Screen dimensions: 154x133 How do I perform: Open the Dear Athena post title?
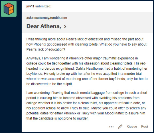44,26
